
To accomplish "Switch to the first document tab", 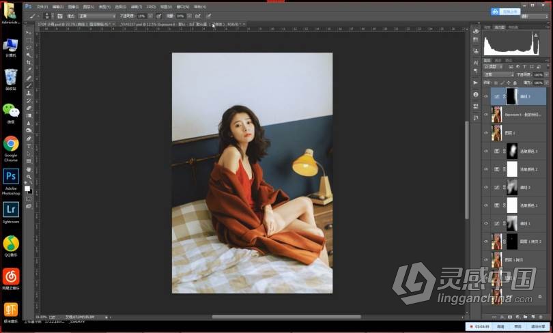I will coord(76,25).
